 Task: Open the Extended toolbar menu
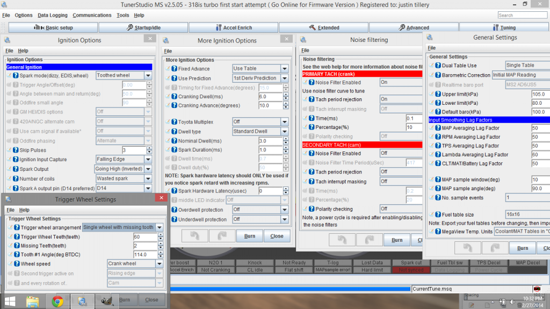323,27
